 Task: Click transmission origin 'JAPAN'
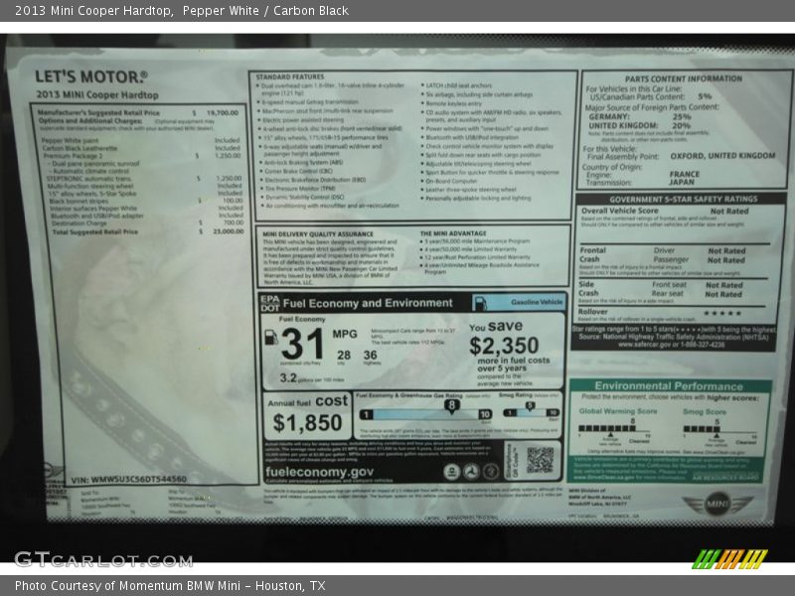(x=682, y=182)
